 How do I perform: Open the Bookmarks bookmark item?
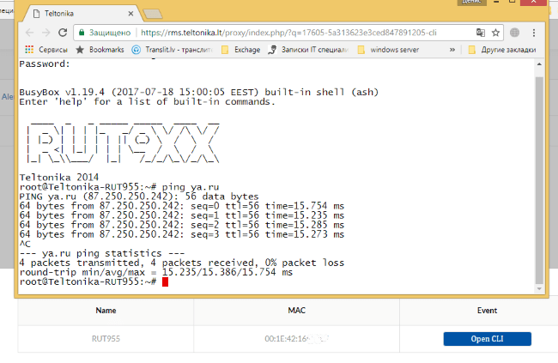tap(100, 50)
